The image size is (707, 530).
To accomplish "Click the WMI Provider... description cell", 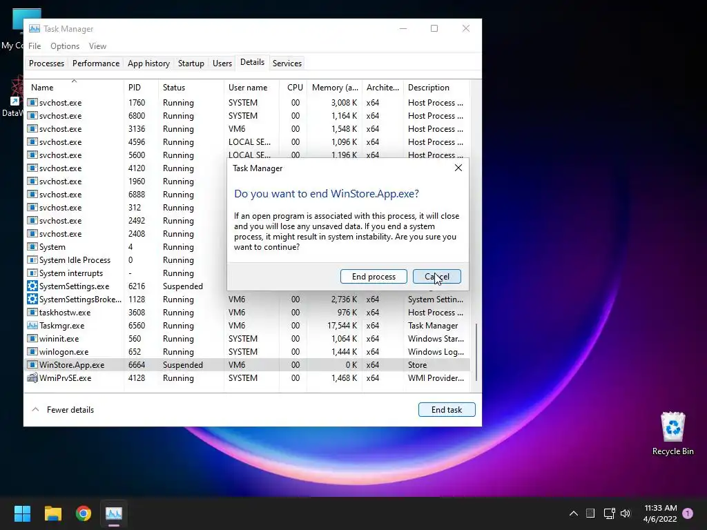I will (436, 377).
